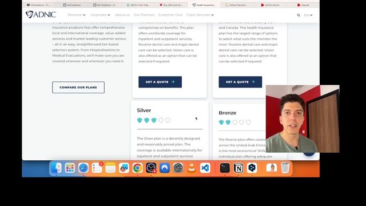366x206 pixels.
Task: Switch to the Online Payment tab
Action: (236, 5)
